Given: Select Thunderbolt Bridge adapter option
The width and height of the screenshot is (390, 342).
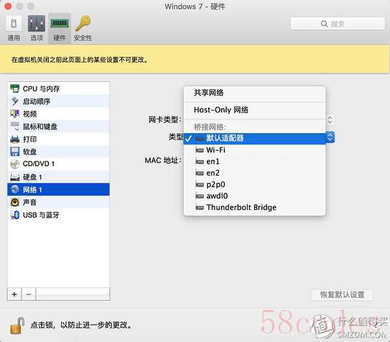Looking at the screenshot, I should (x=240, y=207).
